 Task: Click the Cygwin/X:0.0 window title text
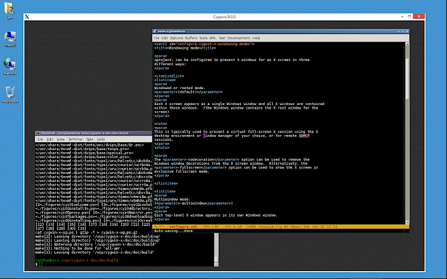[224, 17]
